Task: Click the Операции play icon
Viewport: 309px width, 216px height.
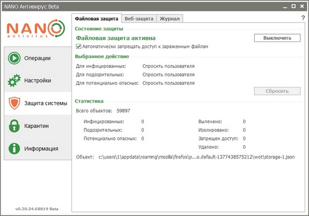Action: pyautogui.click(x=14, y=58)
